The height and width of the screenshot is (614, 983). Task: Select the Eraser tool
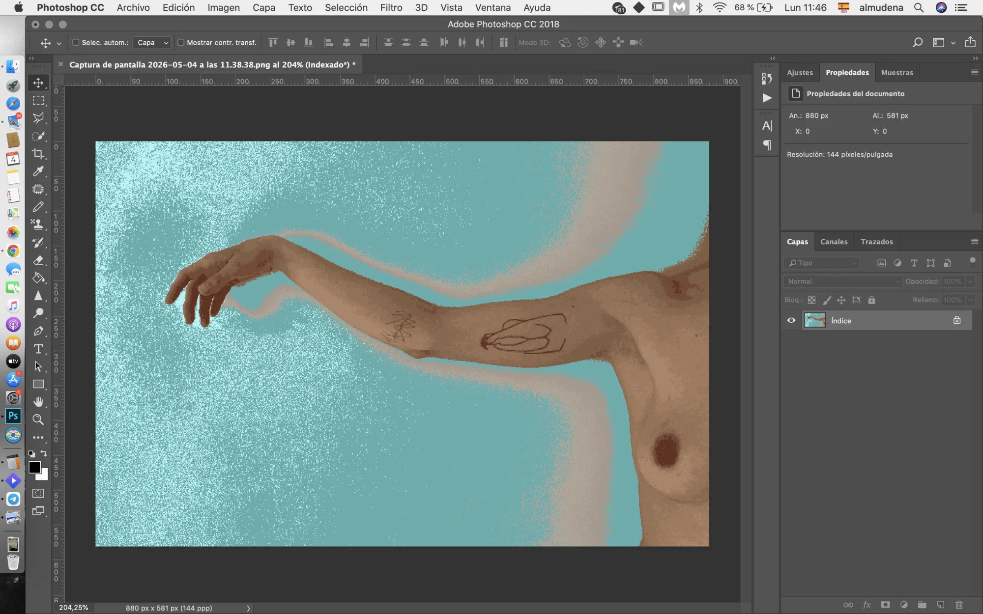point(38,260)
